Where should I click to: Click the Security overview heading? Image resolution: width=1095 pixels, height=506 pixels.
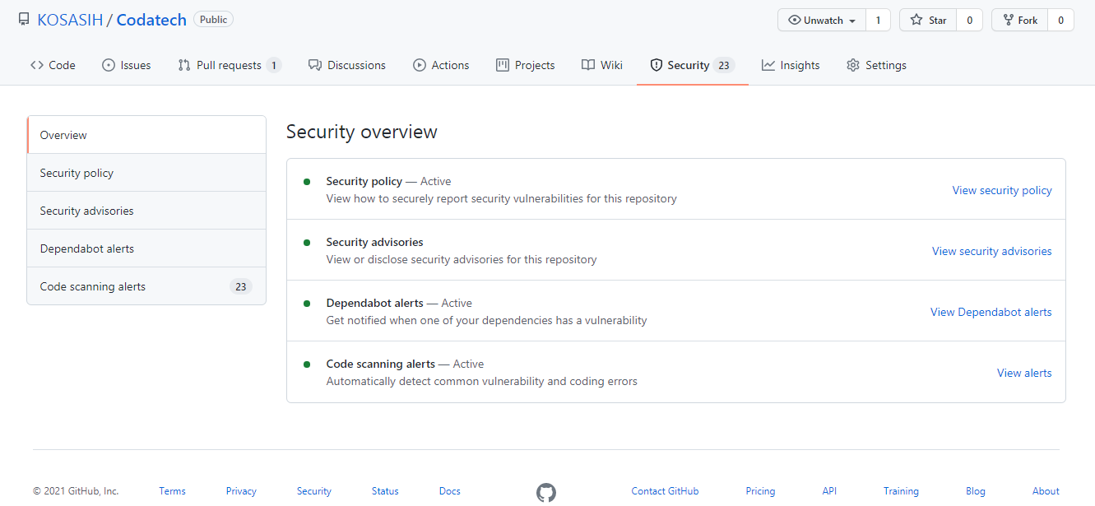362,132
